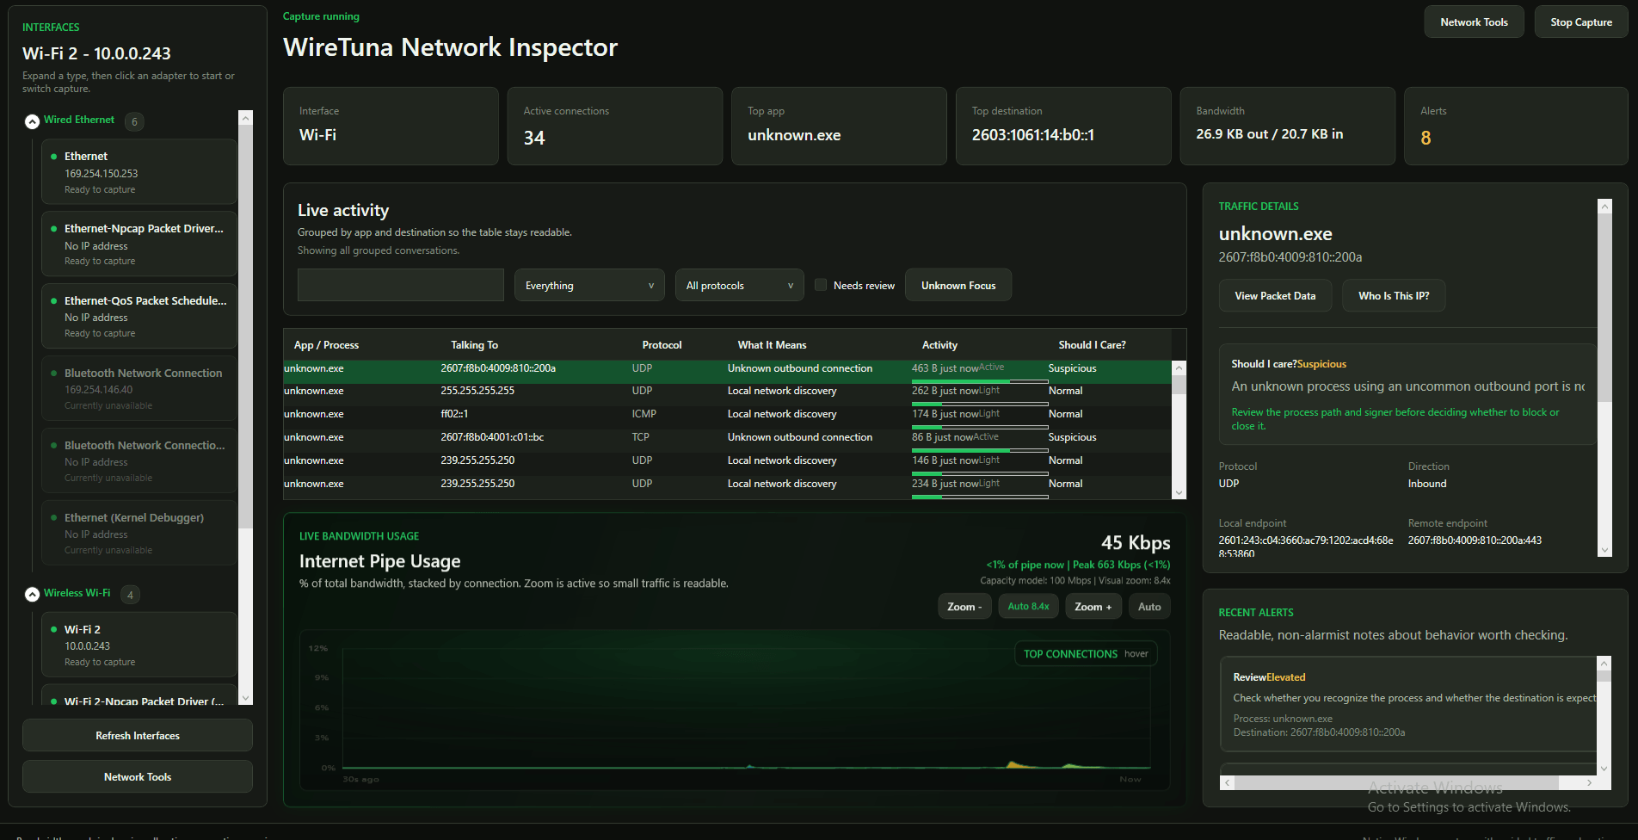Click the Recent Alerts scroll up arrow
The height and width of the screenshot is (840, 1638).
1604,664
